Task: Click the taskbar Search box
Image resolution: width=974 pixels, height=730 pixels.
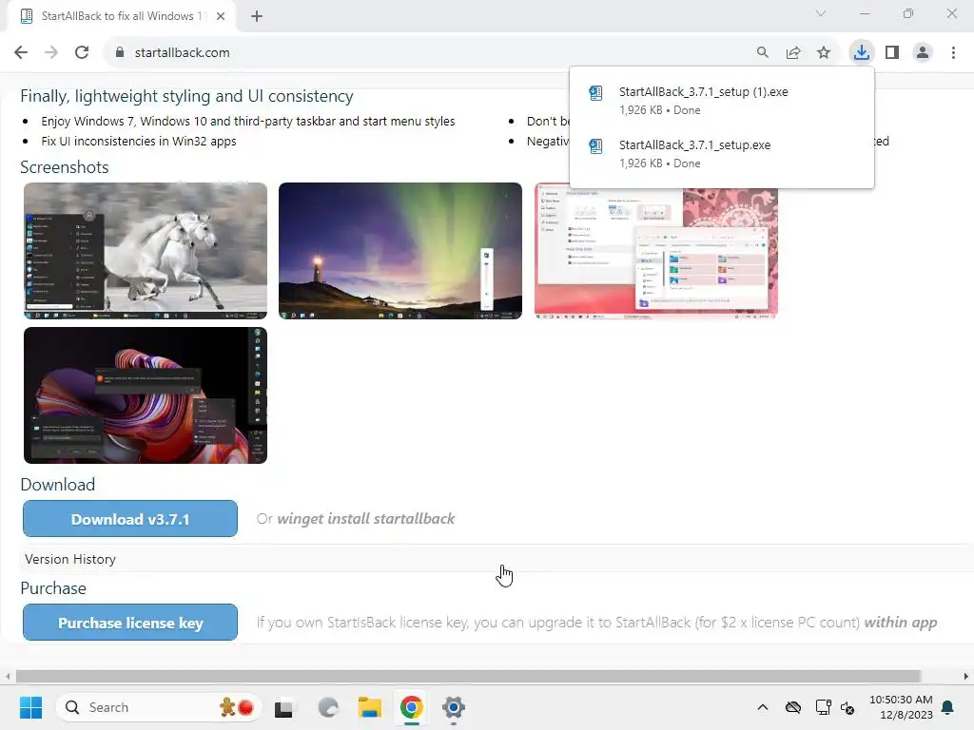Action: tap(159, 707)
